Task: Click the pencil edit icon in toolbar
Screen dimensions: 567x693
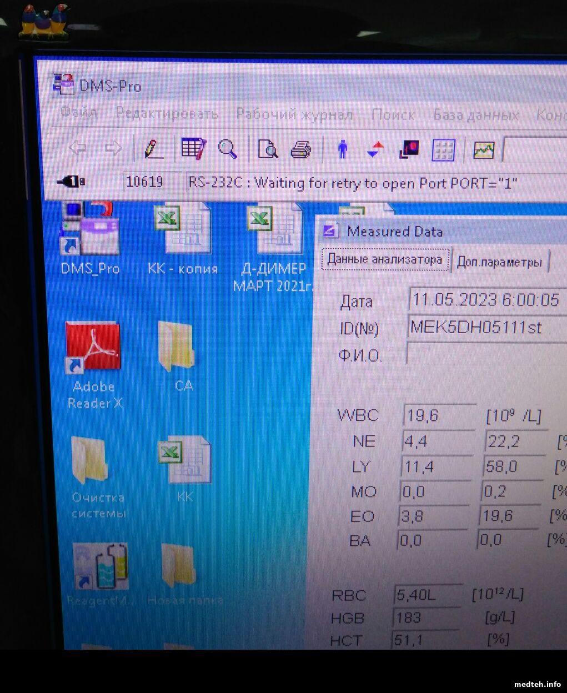Action: pos(153,149)
